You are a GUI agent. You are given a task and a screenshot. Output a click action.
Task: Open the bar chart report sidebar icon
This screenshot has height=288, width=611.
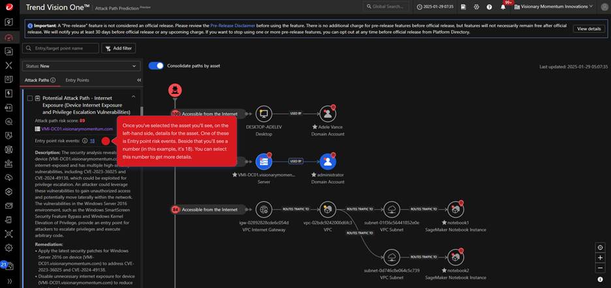(x=9, y=51)
